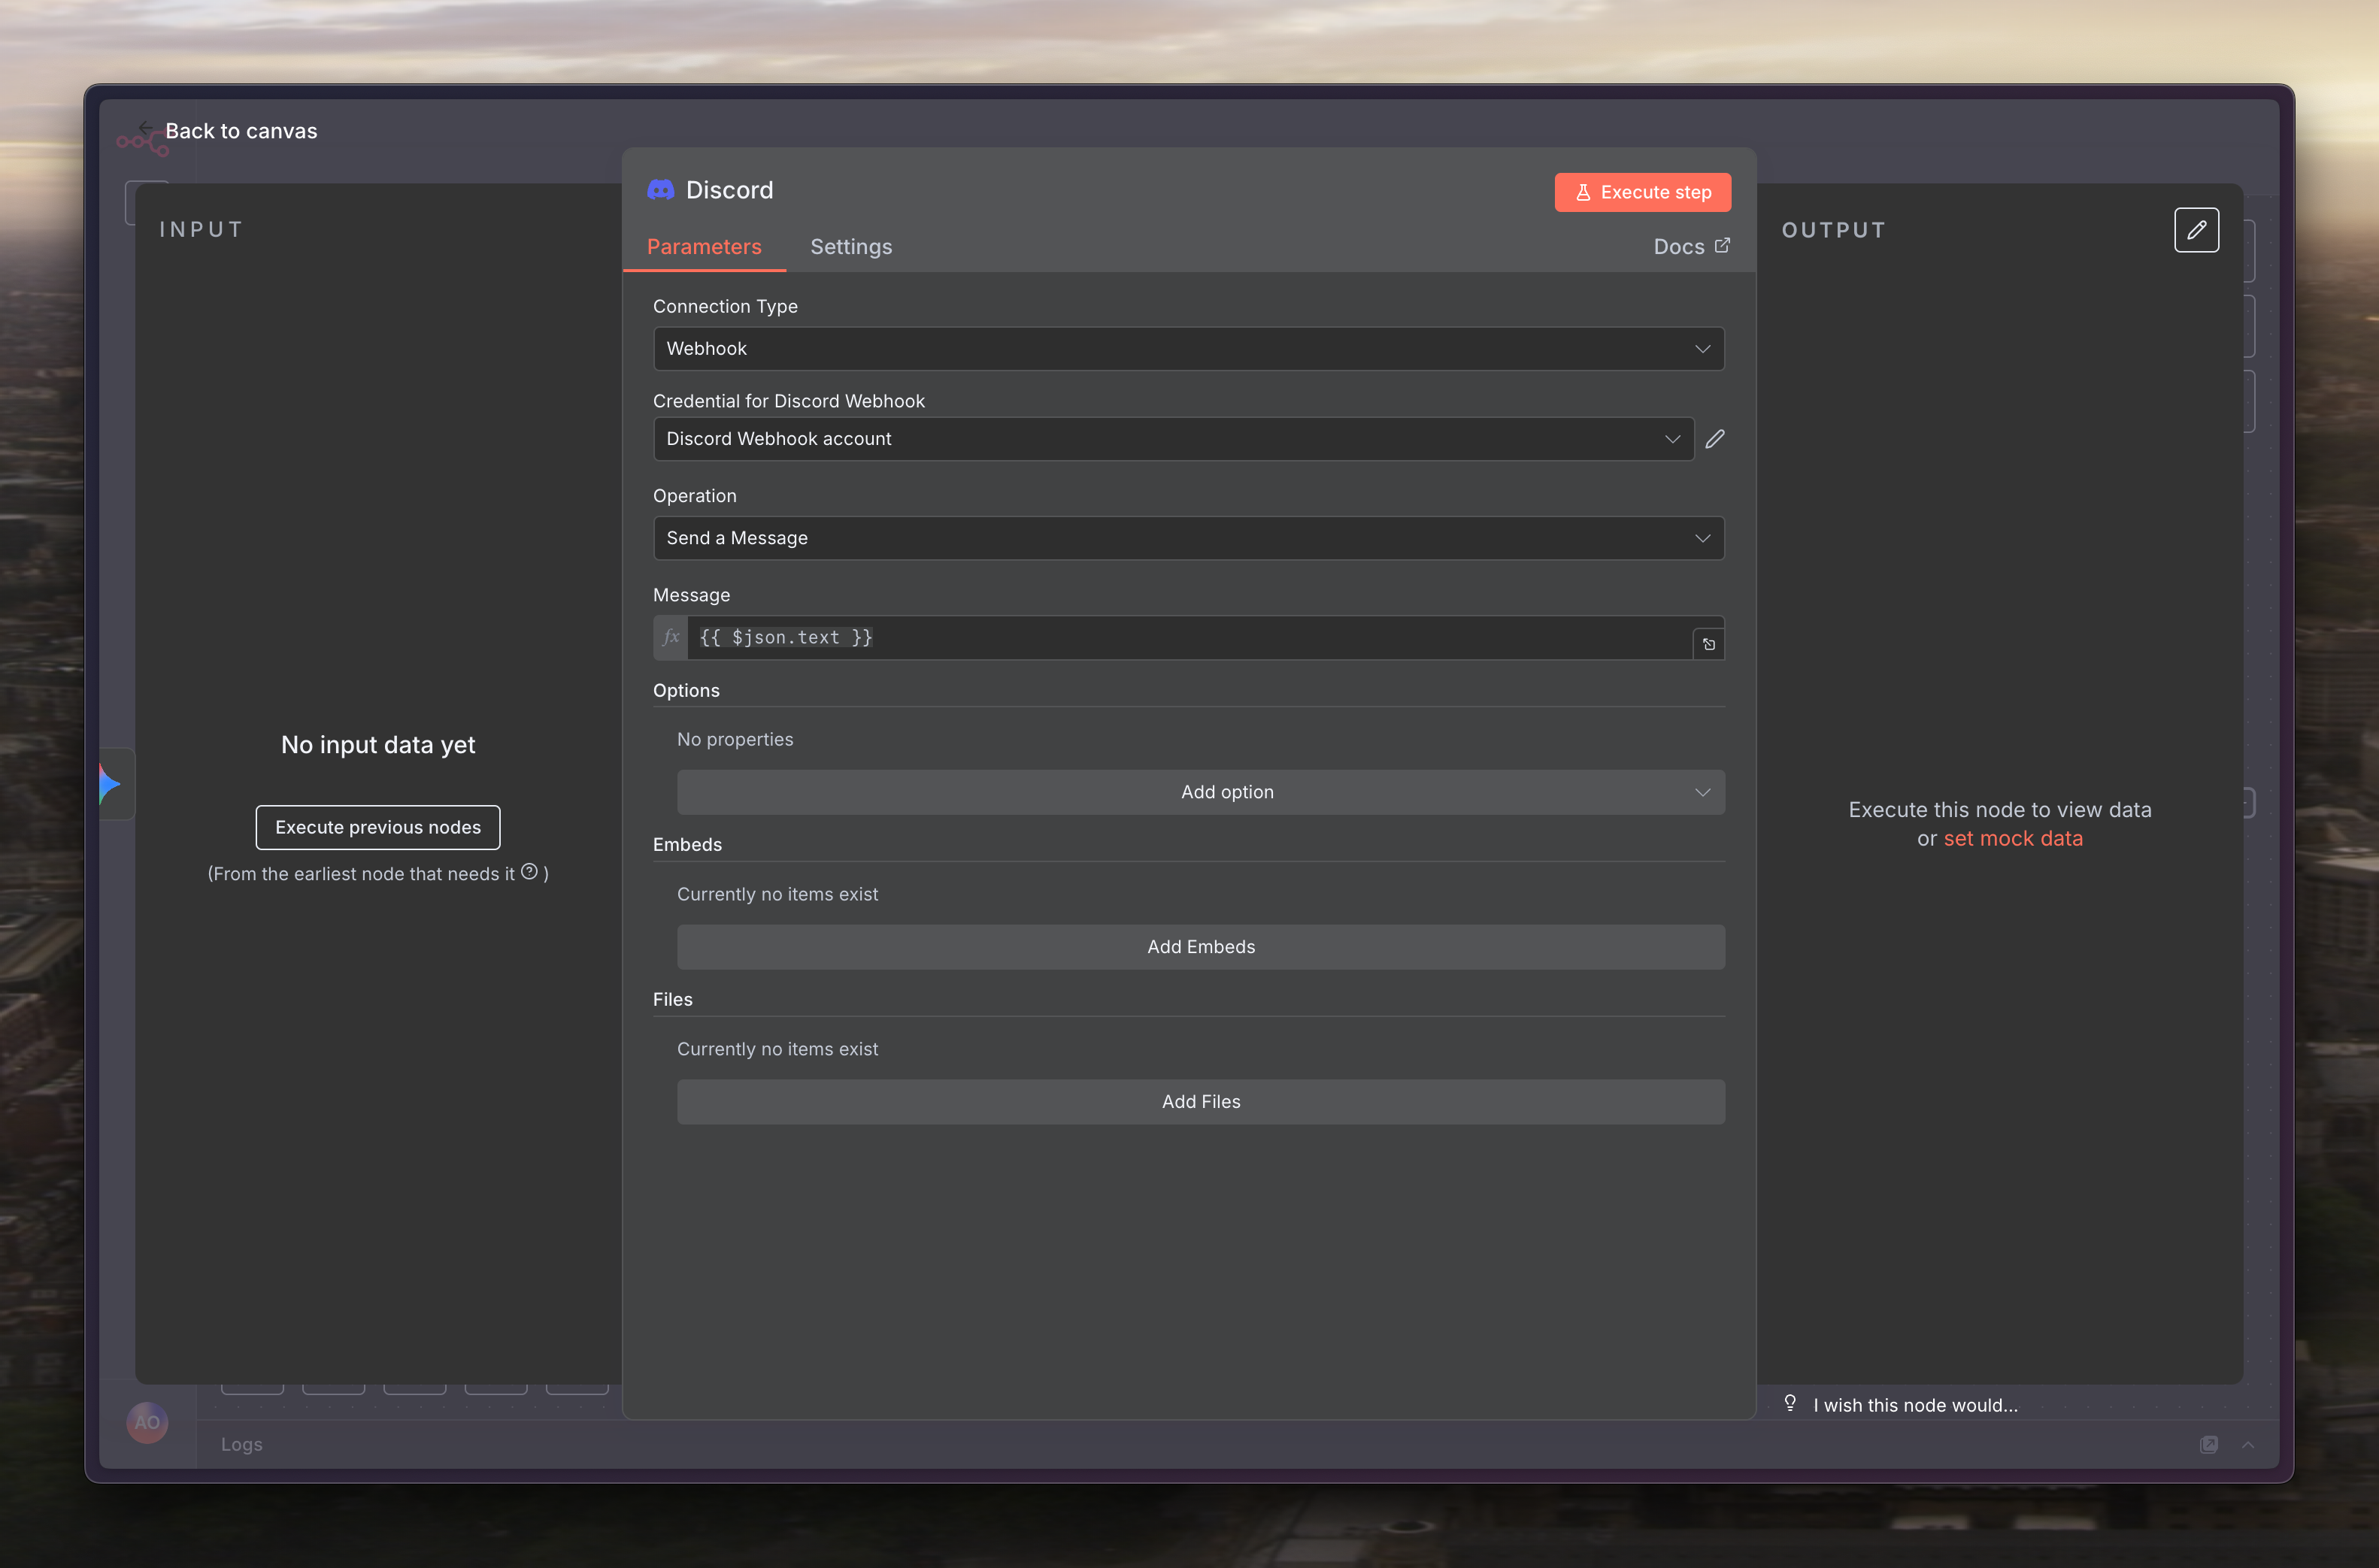Open the logs pop-out icon

coord(2209,1444)
